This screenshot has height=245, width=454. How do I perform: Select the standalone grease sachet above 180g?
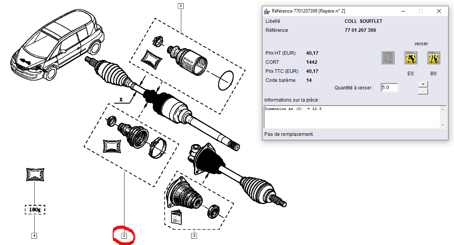[x=35, y=174]
